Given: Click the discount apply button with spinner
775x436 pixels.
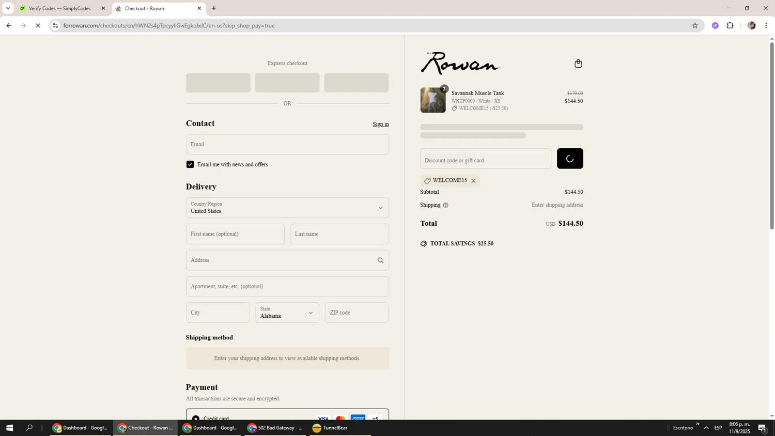Looking at the screenshot, I should [570, 159].
